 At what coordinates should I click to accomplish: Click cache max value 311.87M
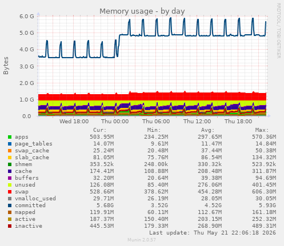click(264, 171)
